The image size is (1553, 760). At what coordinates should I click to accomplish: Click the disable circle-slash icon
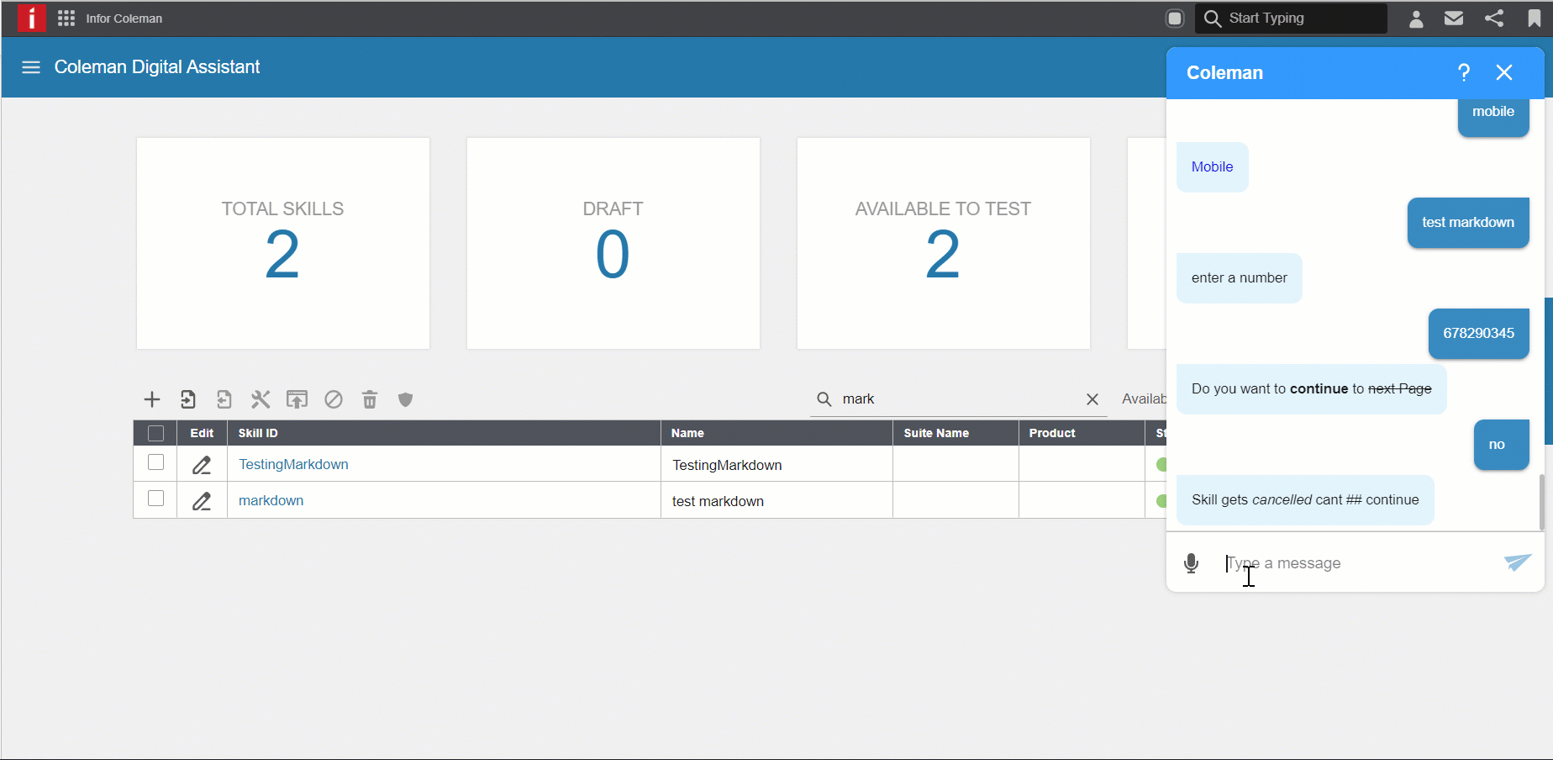(334, 399)
